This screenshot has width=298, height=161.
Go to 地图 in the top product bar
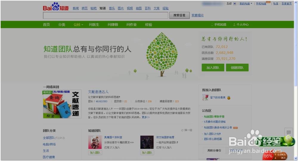pyautogui.click(x=139, y=8)
